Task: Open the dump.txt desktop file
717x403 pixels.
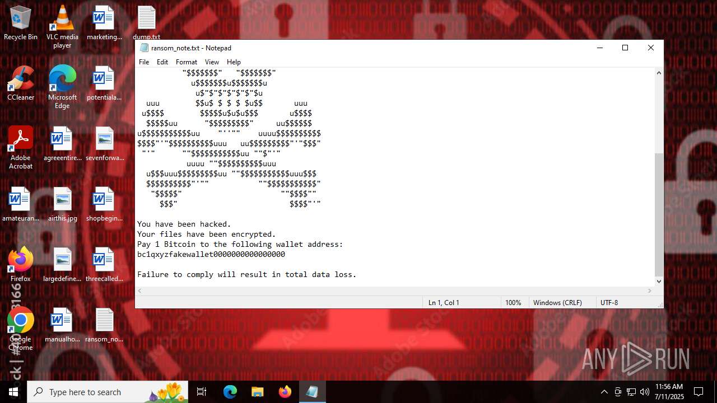Action: [x=147, y=23]
